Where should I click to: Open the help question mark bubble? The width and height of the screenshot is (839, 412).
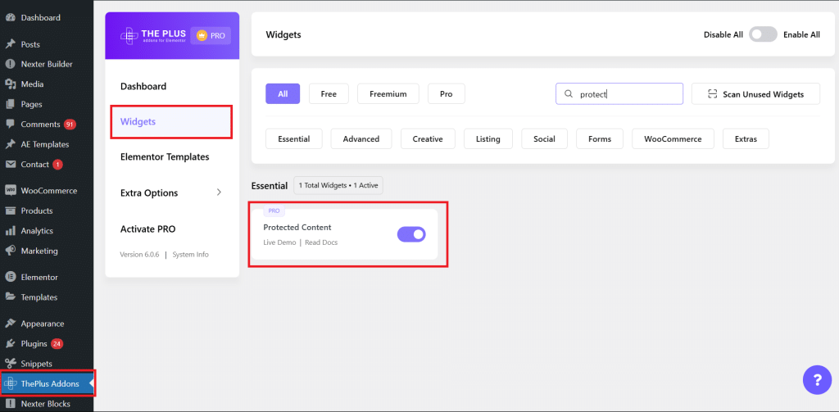tap(817, 380)
